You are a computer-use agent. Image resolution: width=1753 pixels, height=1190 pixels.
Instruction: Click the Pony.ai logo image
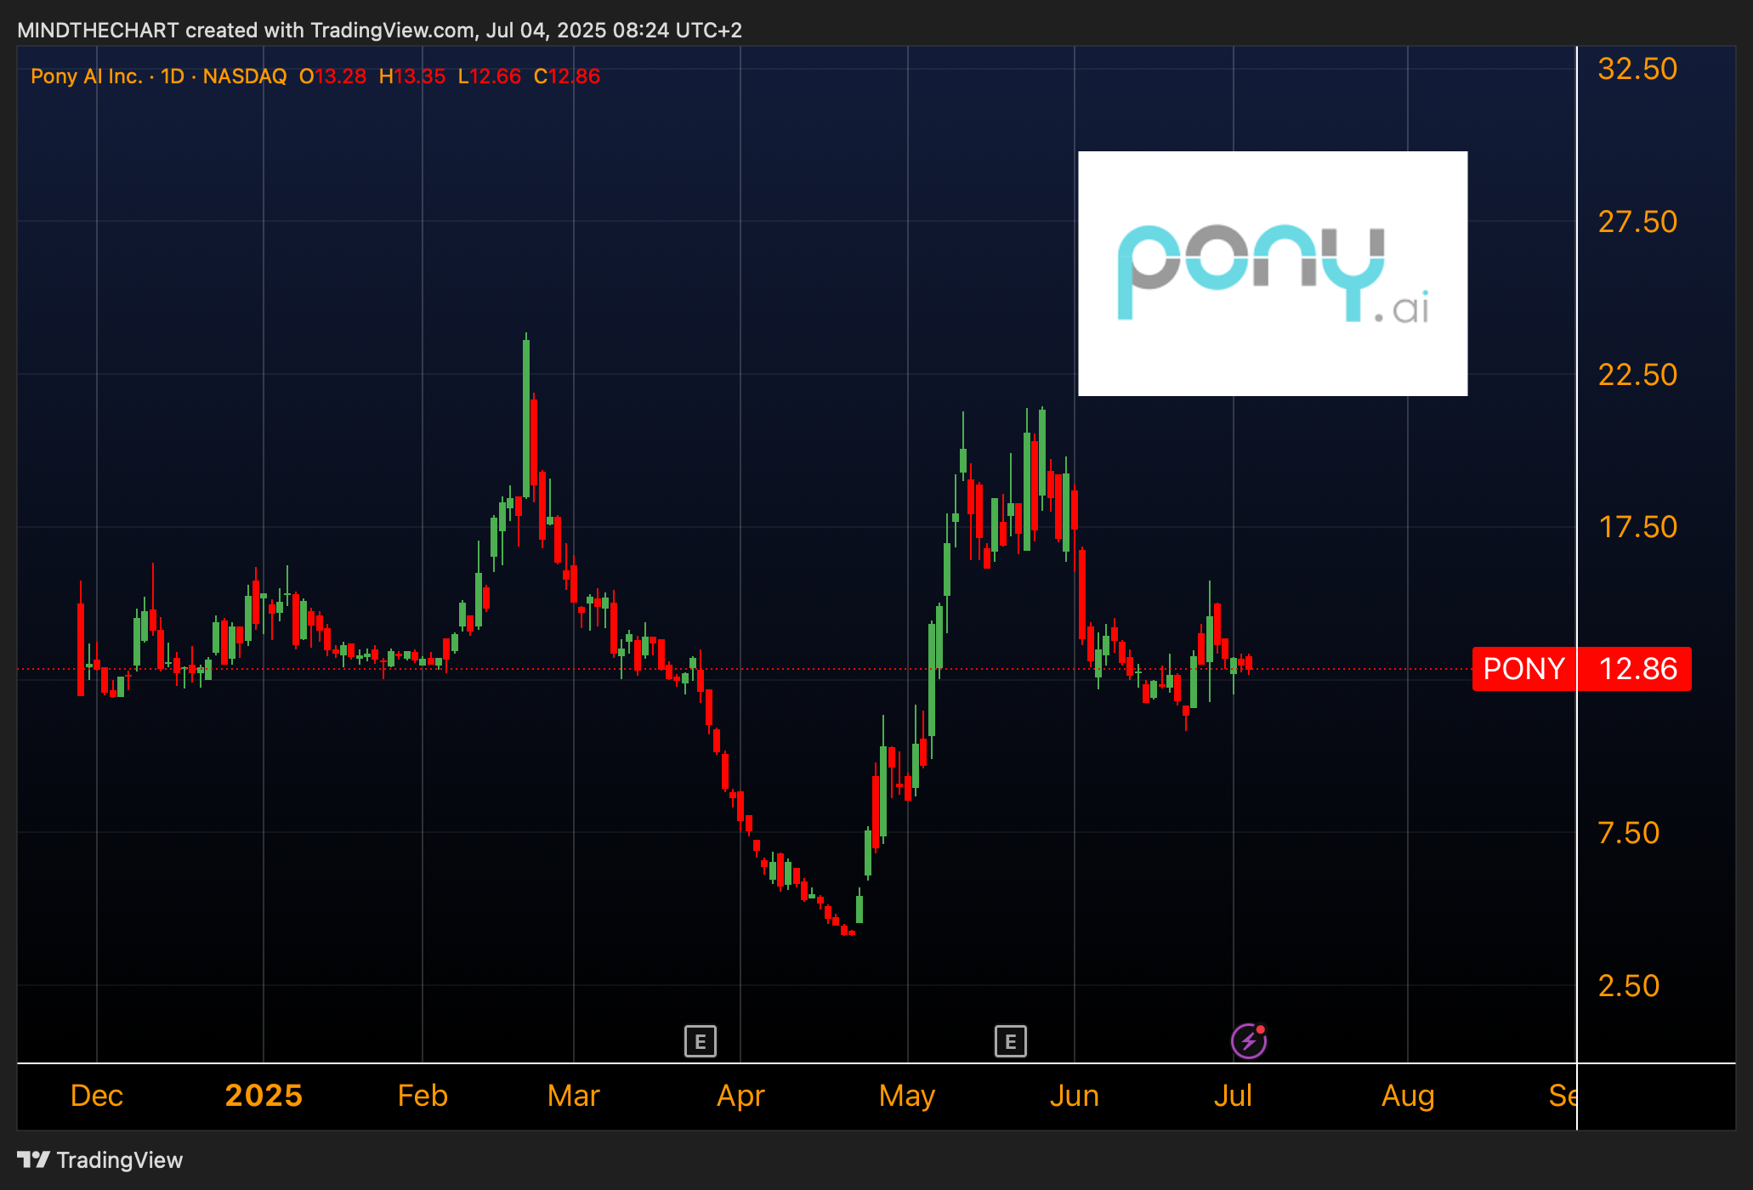(x=1273, y=274)
